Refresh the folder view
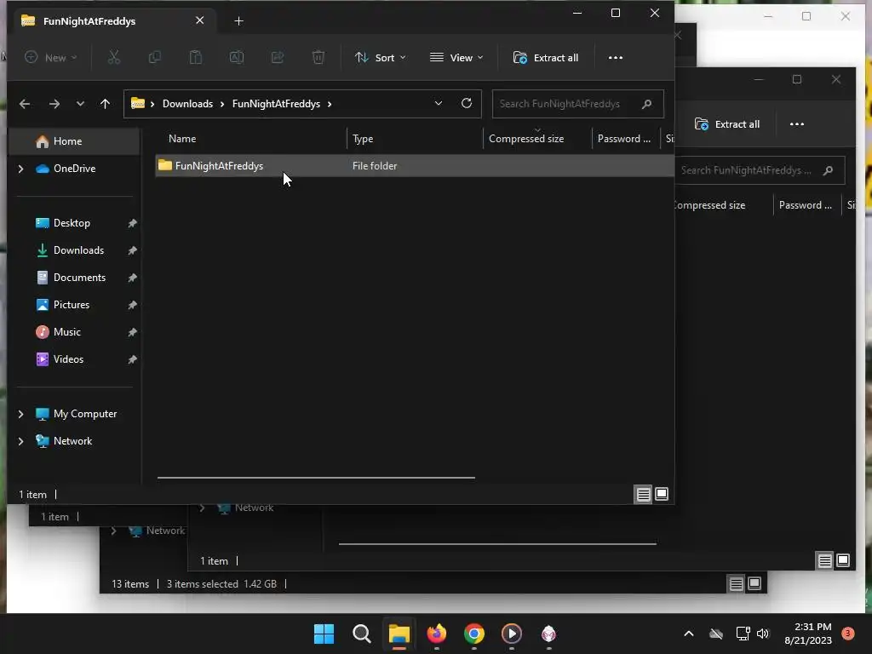Screen dimensions: 872x654 pyautogui.click(x=467, y=103)
